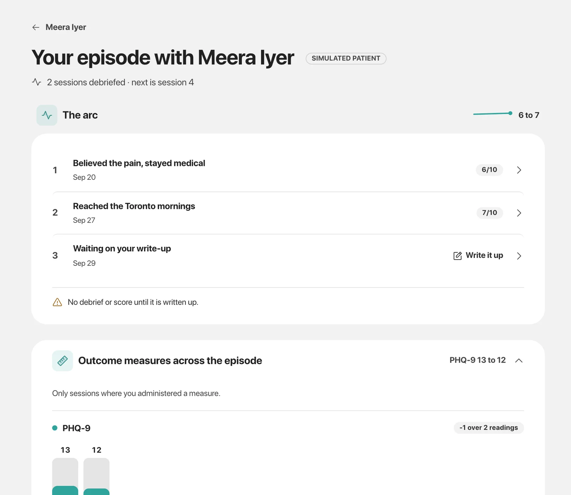
Task: Click the PHQ-9 bar labeled 12
Action: pyautogui.click(x=96, y=476)
